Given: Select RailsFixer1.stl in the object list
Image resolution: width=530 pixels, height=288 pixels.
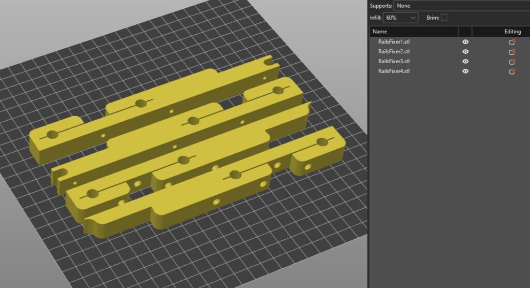Looking at the screenshot, I should [394, 42].
